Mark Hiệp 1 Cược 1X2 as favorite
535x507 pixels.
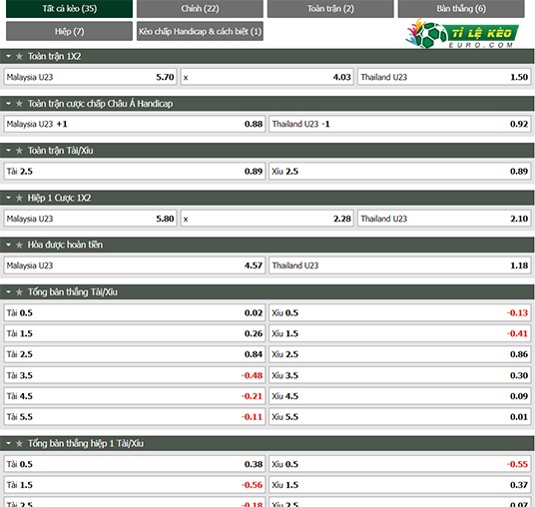coord(19,199)
